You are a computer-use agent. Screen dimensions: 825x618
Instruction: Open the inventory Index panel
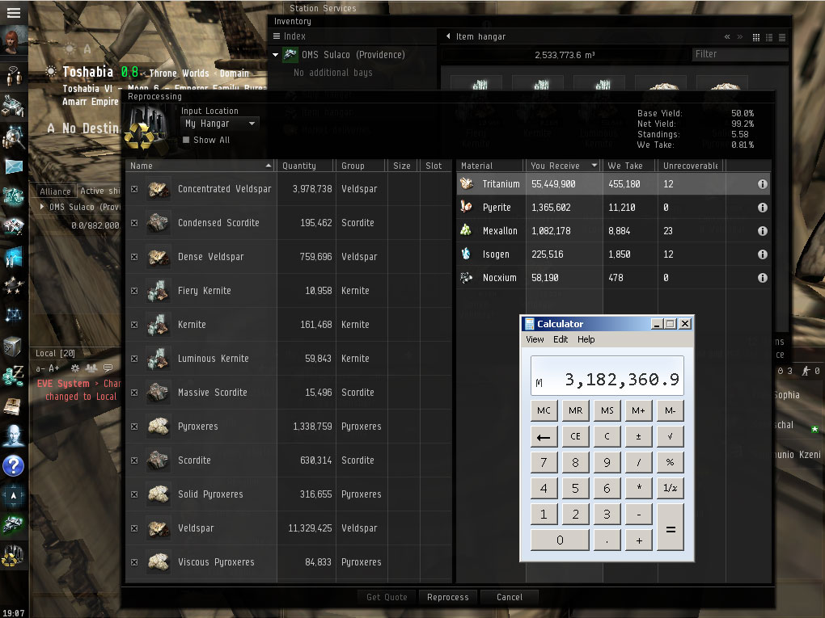tap(290, 36)
